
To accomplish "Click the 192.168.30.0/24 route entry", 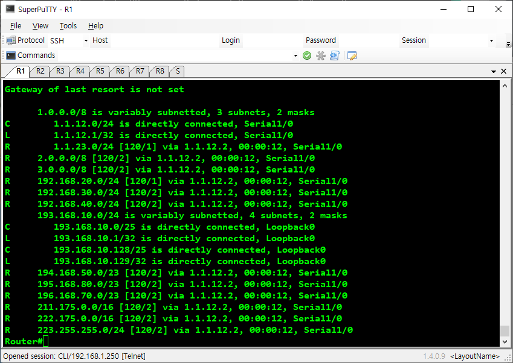I will [176, 192].
